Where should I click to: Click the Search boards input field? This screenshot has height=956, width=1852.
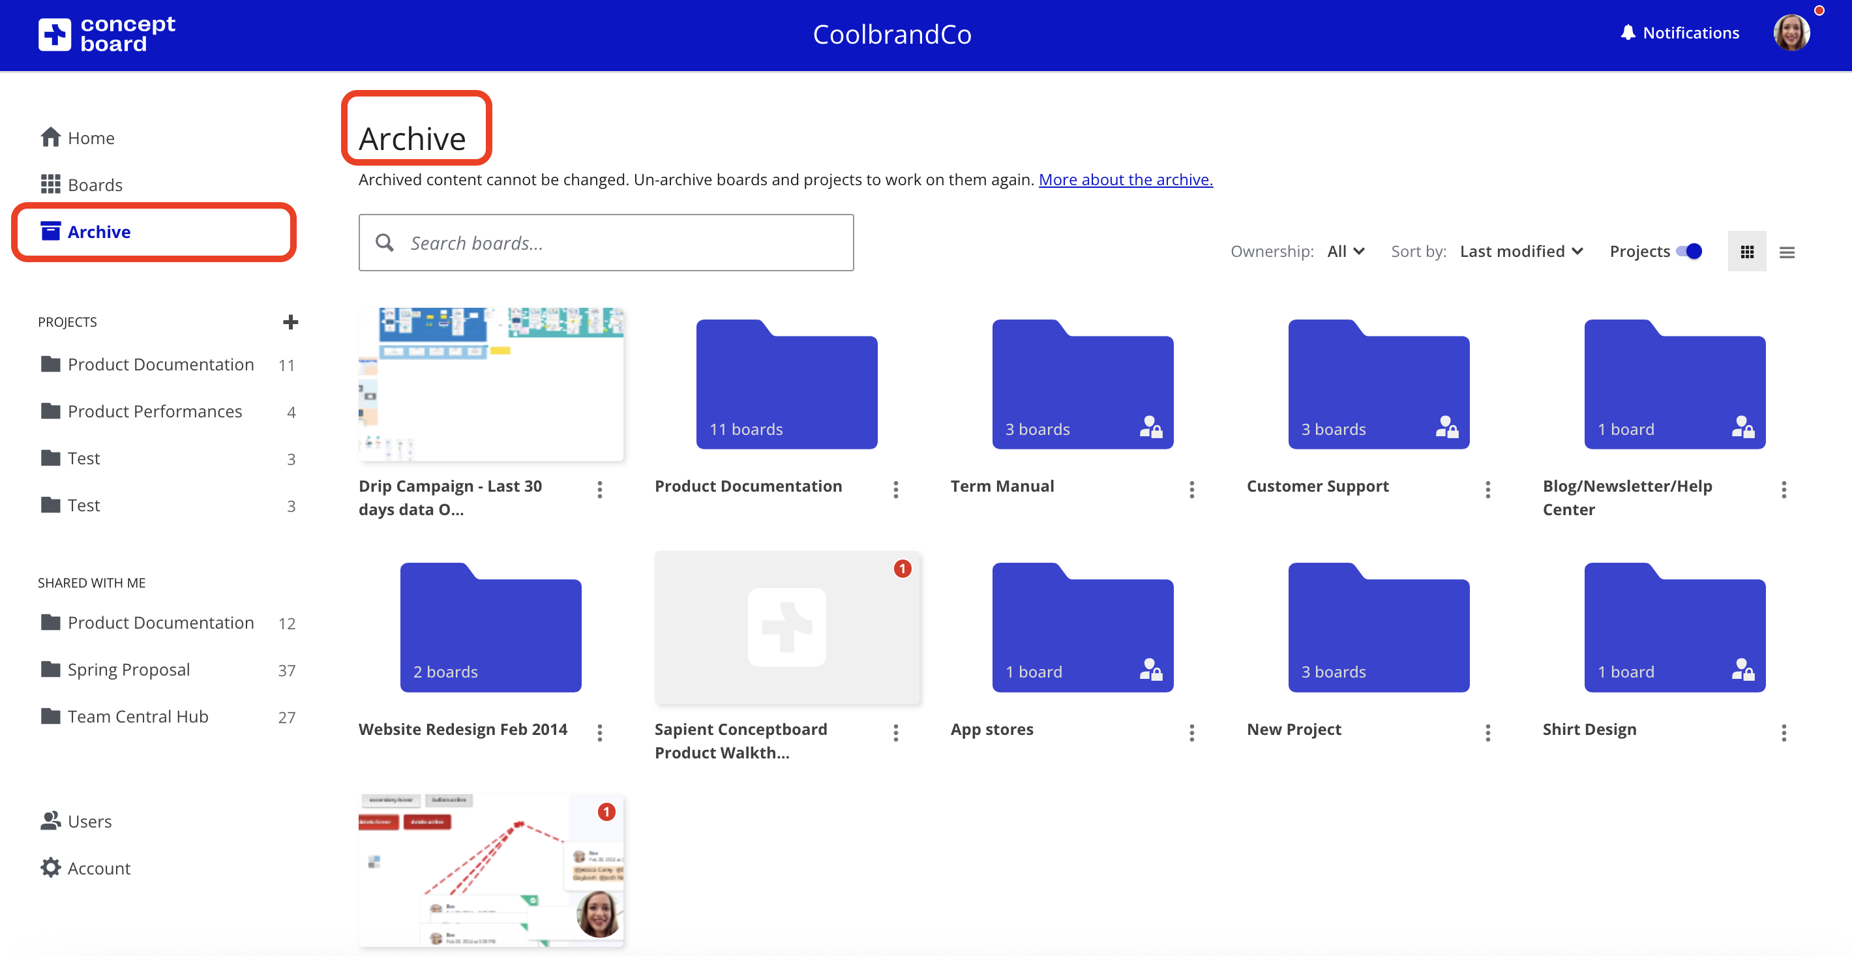point(606,243)
